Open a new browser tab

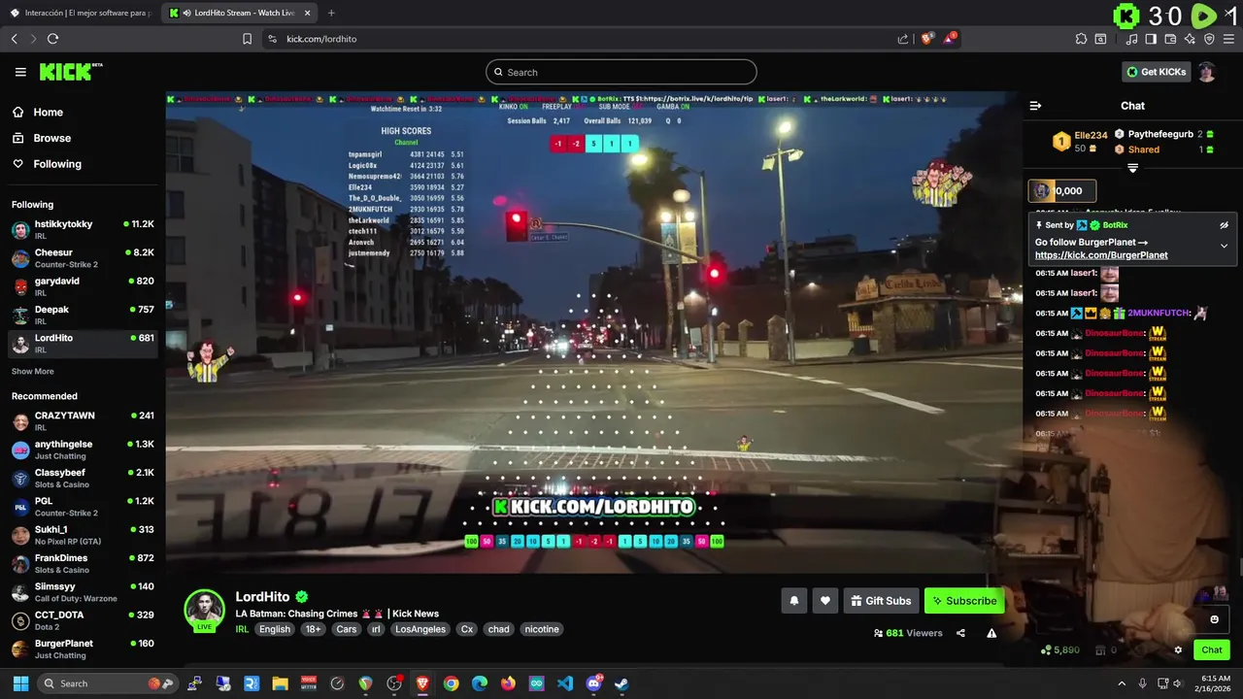point(331,13)
